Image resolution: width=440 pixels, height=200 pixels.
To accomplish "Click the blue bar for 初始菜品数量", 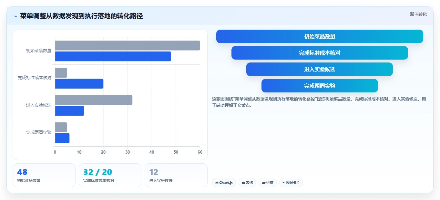I will (113, 56).
